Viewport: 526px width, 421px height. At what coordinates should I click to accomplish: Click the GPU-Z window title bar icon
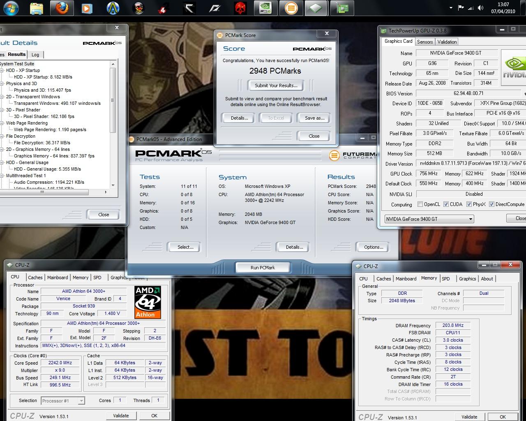[383, 30]
